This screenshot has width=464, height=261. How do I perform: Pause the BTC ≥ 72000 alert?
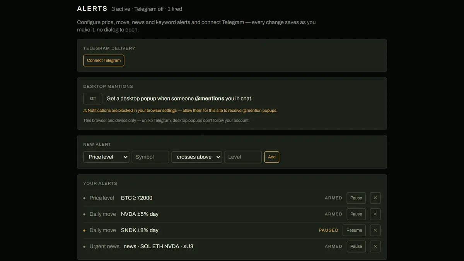click(x=356, y=198)
